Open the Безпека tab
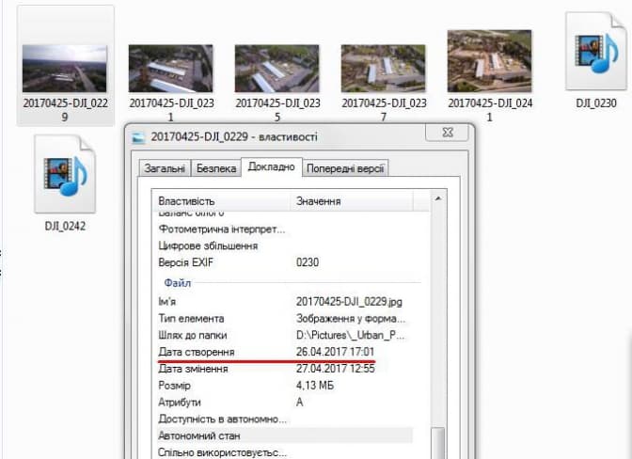Image resolution: width=632 pixels, height=459 pixels. point(216,169)
